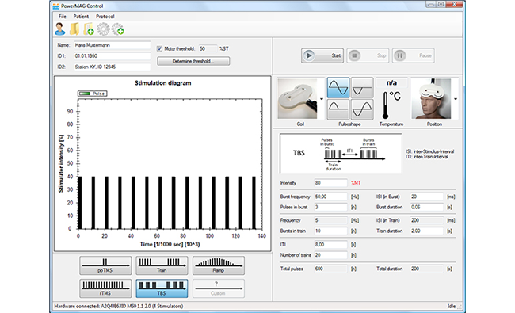Click the patient profile icon in toolbar
Image resolution: width=515 pixels, height=313 pixels.
point(59,29)
